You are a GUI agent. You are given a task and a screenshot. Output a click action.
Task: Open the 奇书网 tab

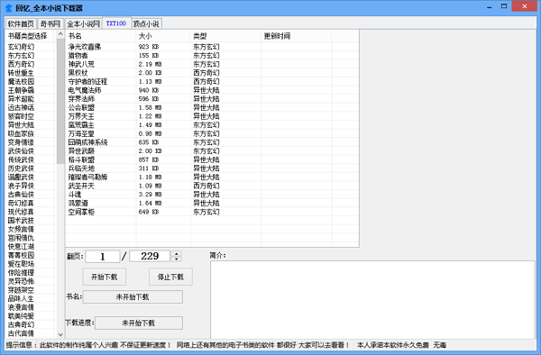(x=50, y=23)
